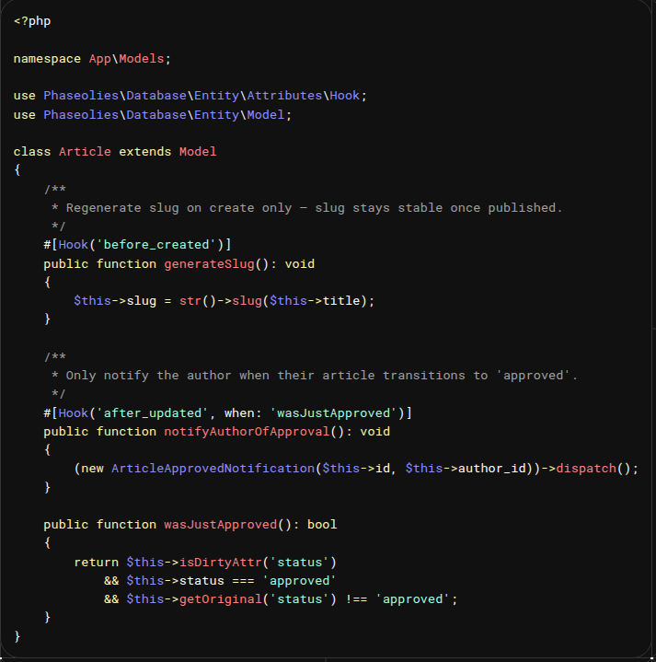This screenshot has height=662, width=656.
Task: Click the 'namespace' keyword
Action: (x=47, y=58)
